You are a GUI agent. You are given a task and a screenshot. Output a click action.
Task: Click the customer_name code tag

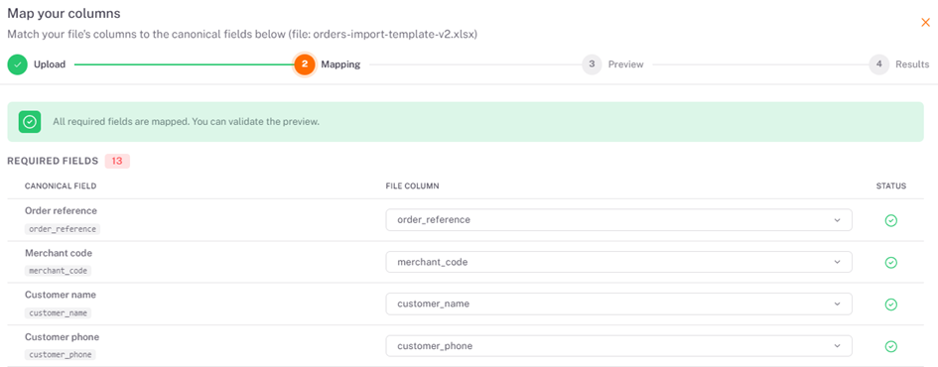coord(58,312)
